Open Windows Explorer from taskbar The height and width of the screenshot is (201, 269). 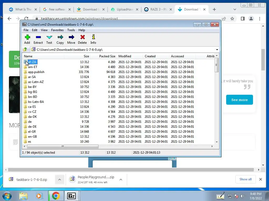point(23,196)
